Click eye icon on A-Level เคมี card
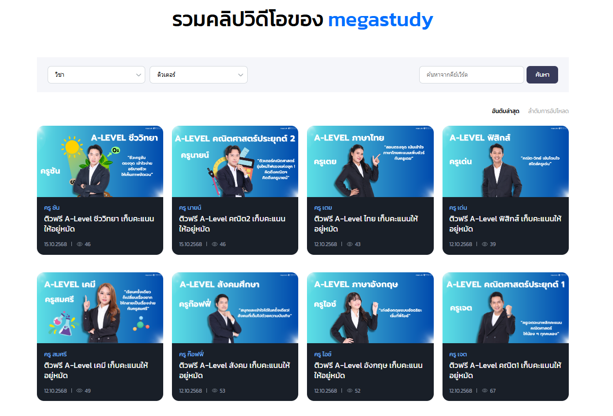This screenshot has height=416, width=613. click(80, 391)
